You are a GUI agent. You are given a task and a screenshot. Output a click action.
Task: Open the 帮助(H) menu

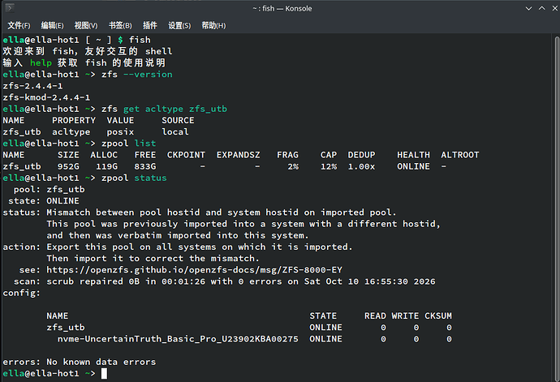(x=213, y=25)
